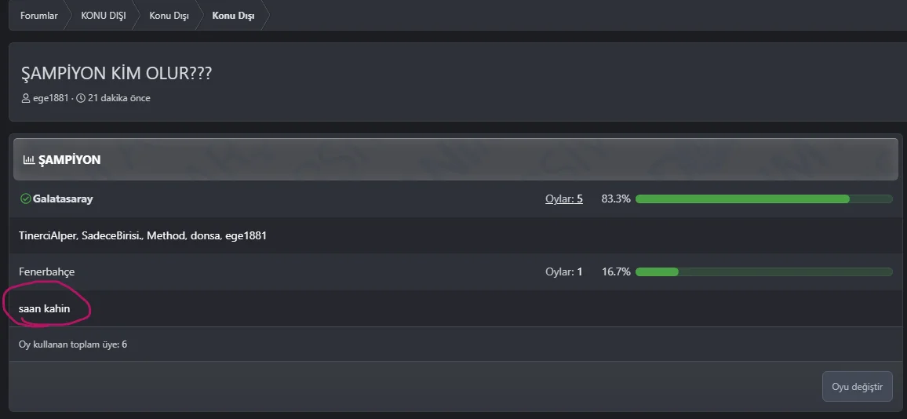This screenshot has height=419, width=907.
Task: Show voters via Oylar: 5 link
Action: pyautogui.click(x=563, y=199)
